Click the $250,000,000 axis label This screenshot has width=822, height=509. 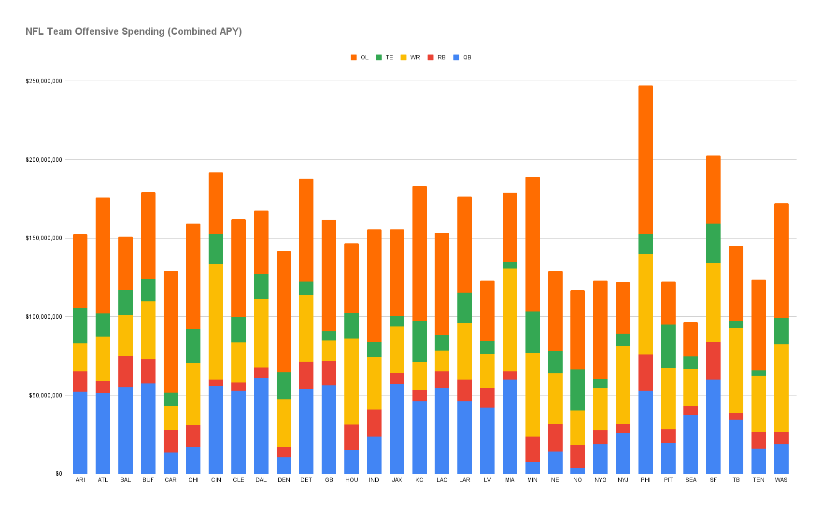pyautogui.click(x=44, y=81)
